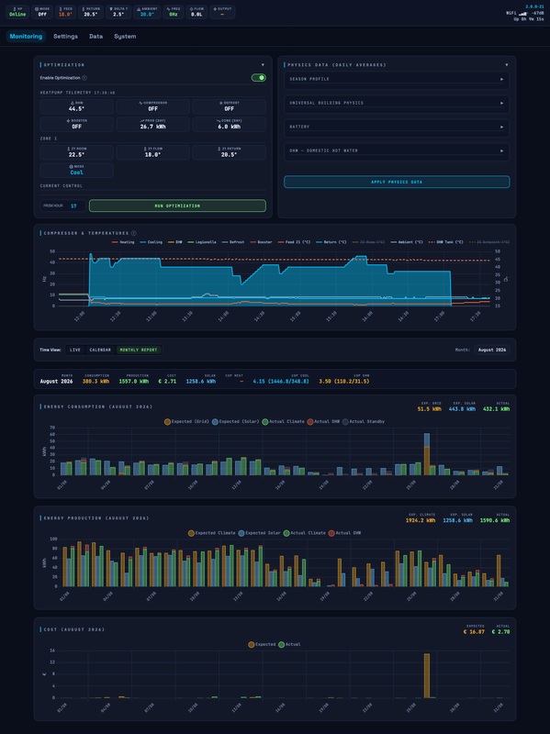Click the Booster OFF telemetry tile

click(77, 124)
